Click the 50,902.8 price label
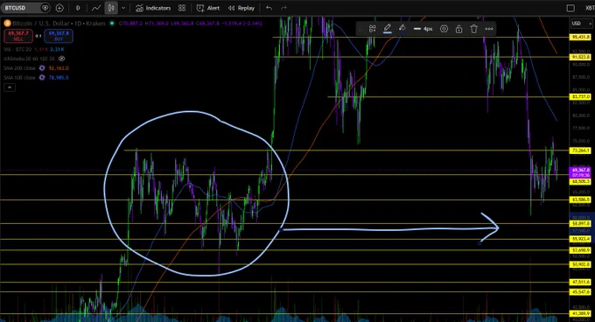Image resolution: width=595 pixels, height=322 pixels. [x=581, y=264]
